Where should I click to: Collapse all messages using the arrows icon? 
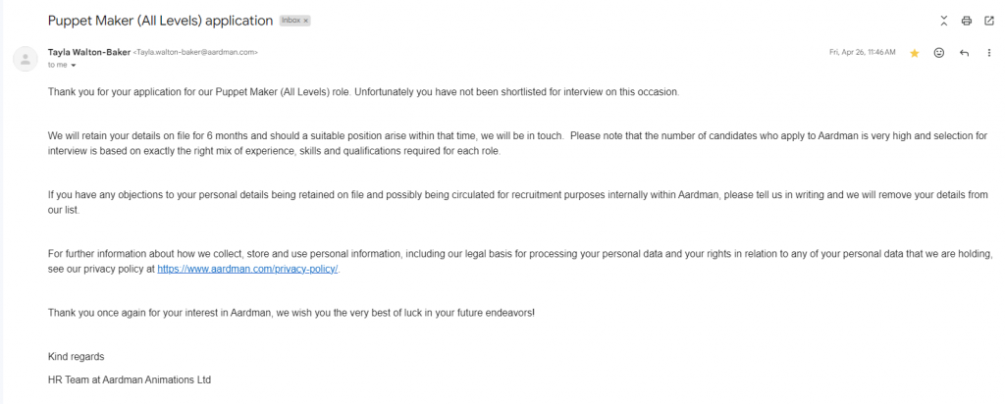click(x=943, y=22)
